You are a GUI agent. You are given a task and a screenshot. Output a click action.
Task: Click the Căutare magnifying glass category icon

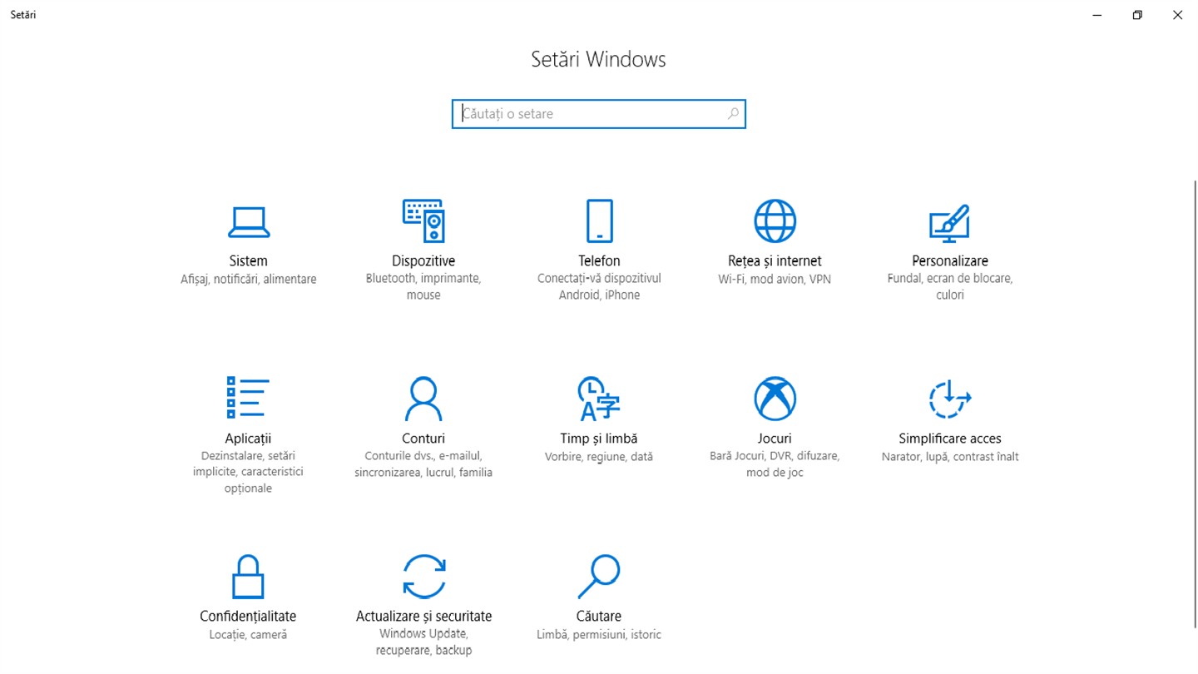[599, 577]
